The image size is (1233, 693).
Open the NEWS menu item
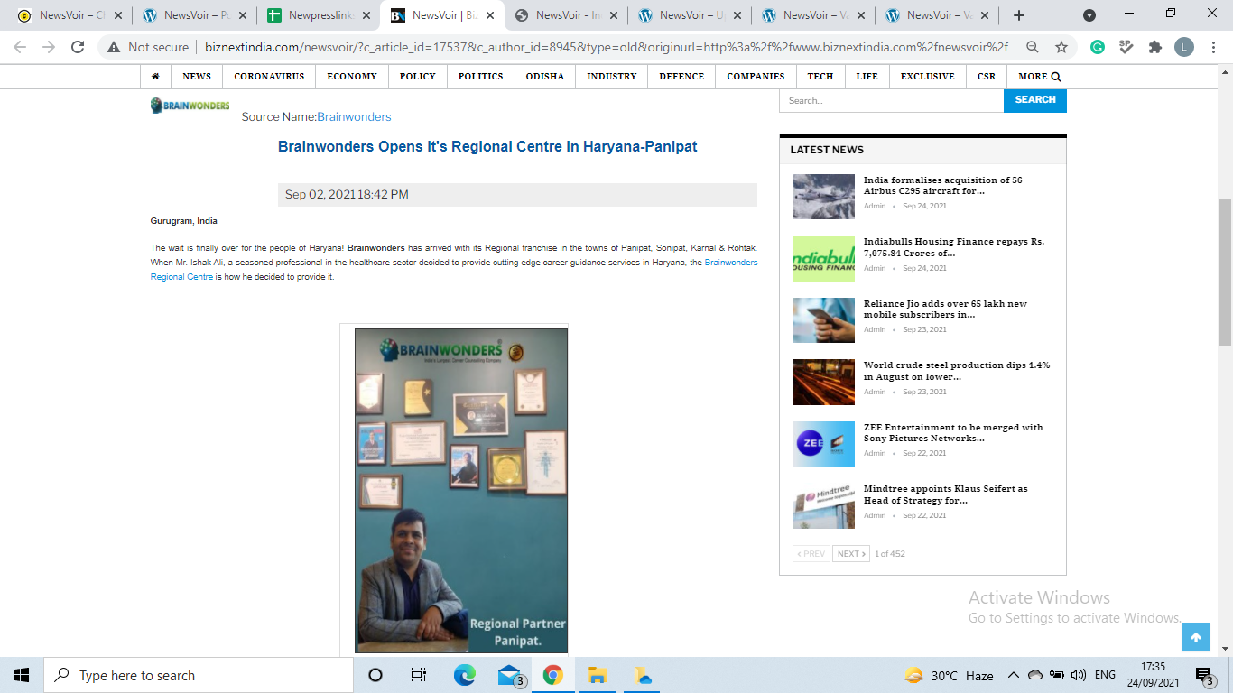tap(197, 77)
